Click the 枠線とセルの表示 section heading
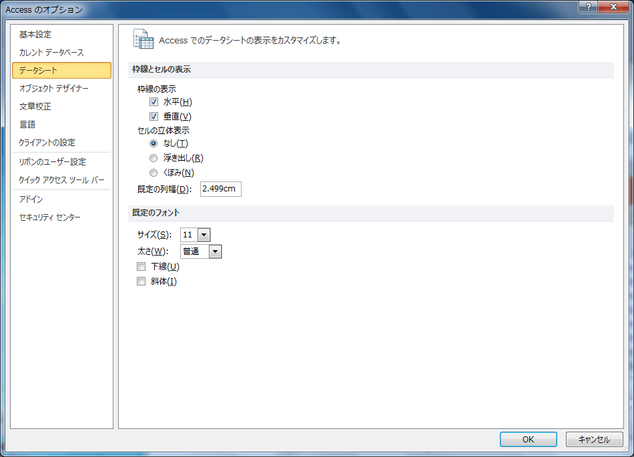The image size is (634, 457). point(162,69)
